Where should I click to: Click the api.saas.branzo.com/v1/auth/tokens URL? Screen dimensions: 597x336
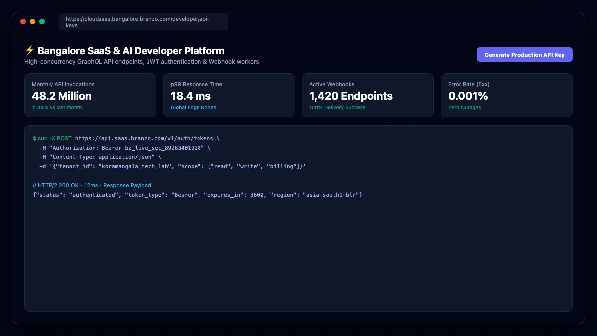(x=144, y=138)
